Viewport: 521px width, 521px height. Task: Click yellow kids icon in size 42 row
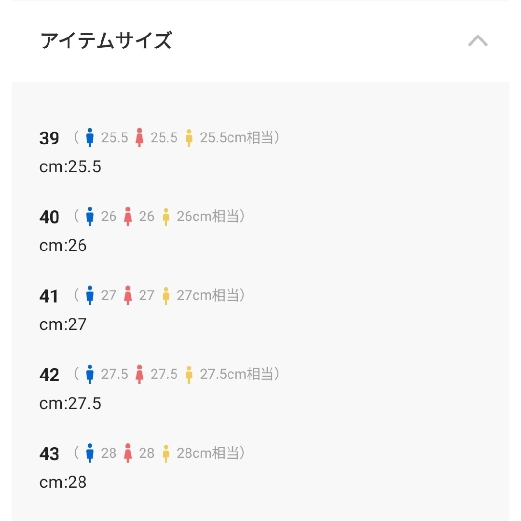pyautogui.click(x=189, y=374)
